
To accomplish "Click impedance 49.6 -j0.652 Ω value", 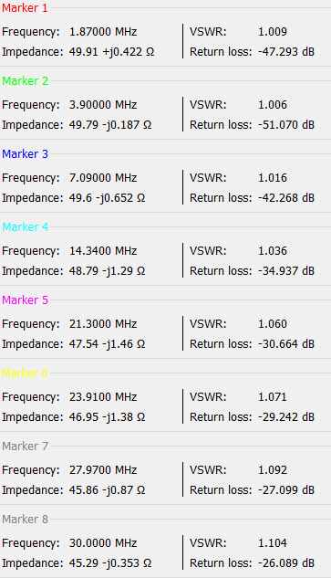I will (x=108, y=198).
